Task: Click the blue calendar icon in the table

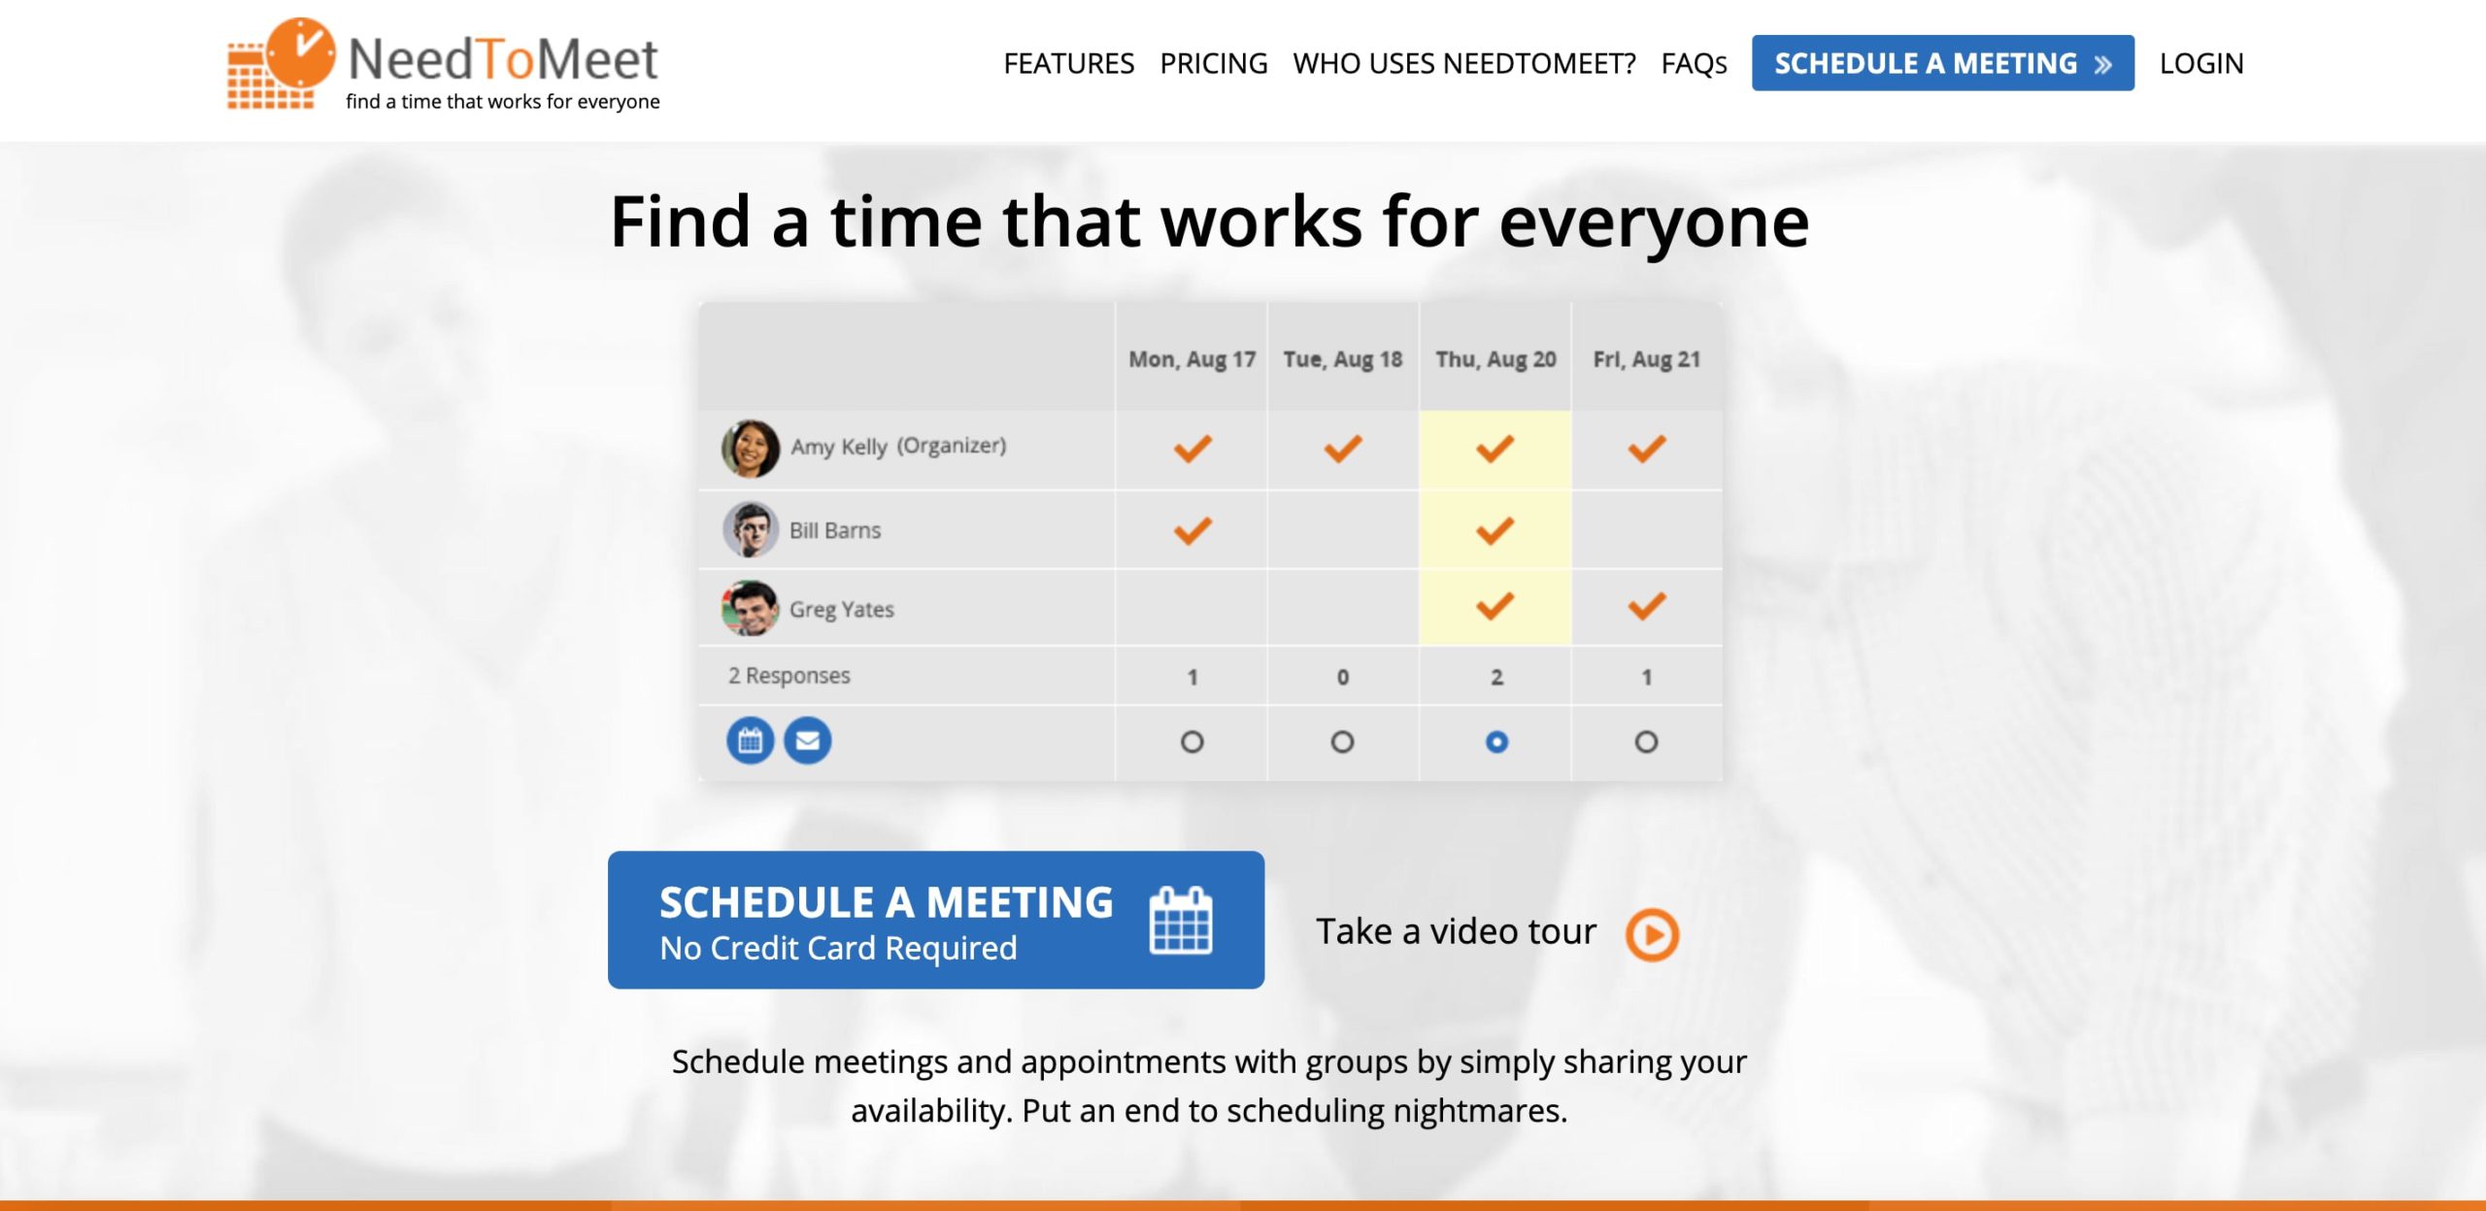Action: tap(750, 741)
